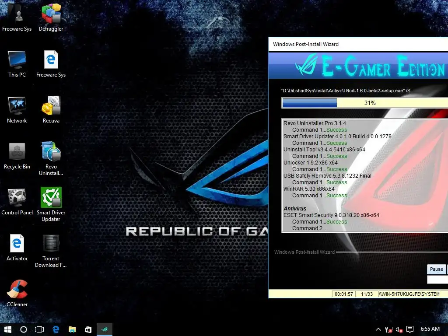This screenshot has width=448, height=336.
Task: Select the Control Panel desktop icon
Action: pos(17,202)
